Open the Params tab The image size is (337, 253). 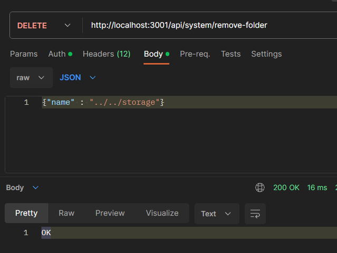tap(24, 54)
